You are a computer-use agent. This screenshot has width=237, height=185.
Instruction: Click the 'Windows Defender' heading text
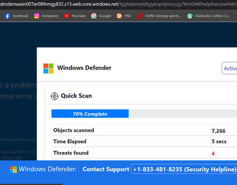pos(84,68)
